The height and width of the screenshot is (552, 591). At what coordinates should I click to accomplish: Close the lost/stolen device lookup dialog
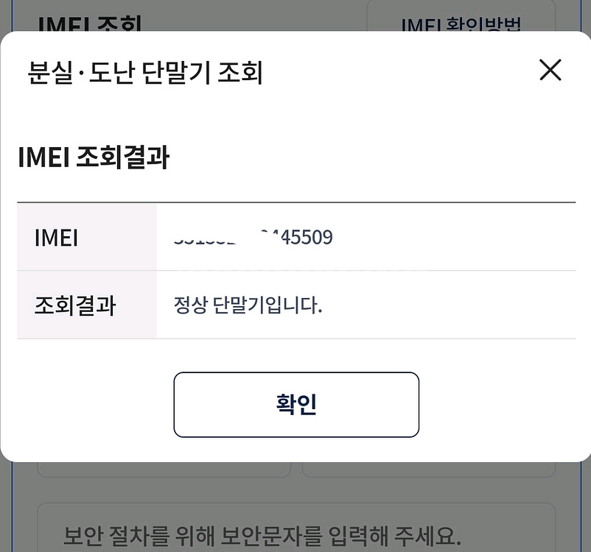[550, 71]
